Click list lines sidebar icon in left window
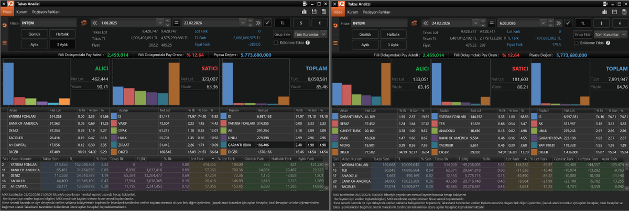629x211 pixels. [5, 43]
